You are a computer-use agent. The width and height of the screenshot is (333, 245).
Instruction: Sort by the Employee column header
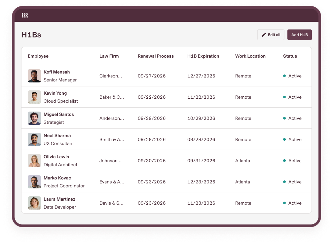coord(38,56)
